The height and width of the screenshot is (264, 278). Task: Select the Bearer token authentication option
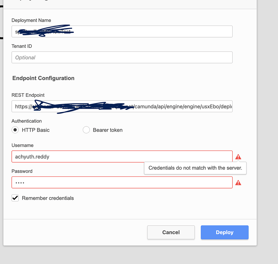tap(86, 130)
